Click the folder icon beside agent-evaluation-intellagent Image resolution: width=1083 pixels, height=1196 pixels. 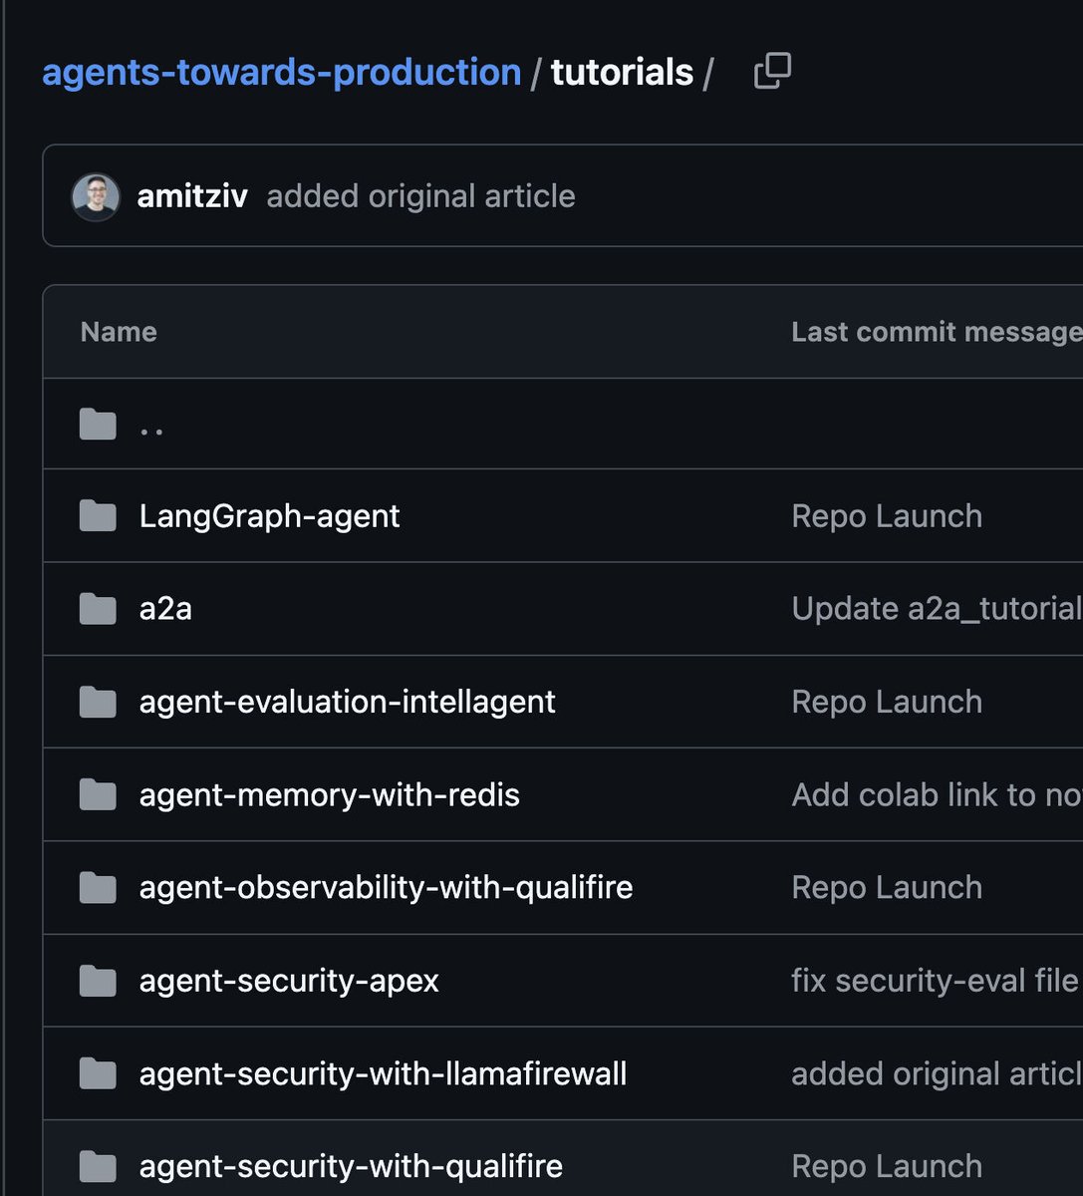(x=98, y=702)
